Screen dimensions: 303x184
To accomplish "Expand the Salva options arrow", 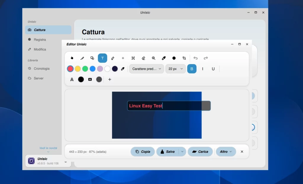I will (x=182, y=152).
